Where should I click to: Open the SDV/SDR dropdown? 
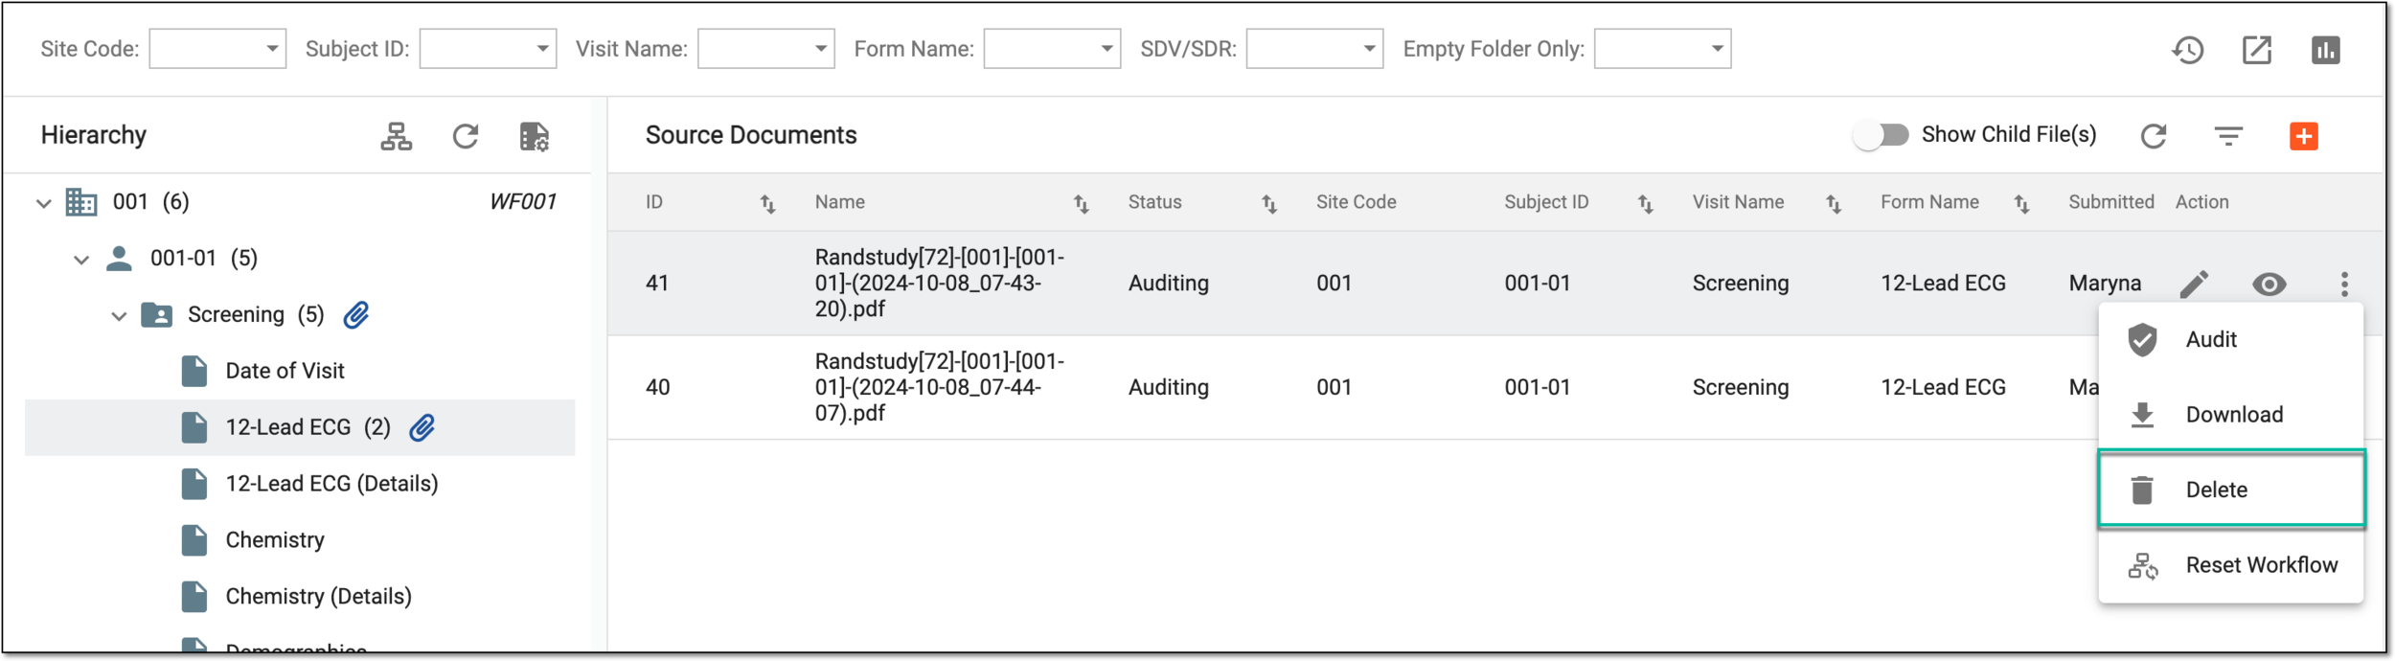click(1314, 48)
